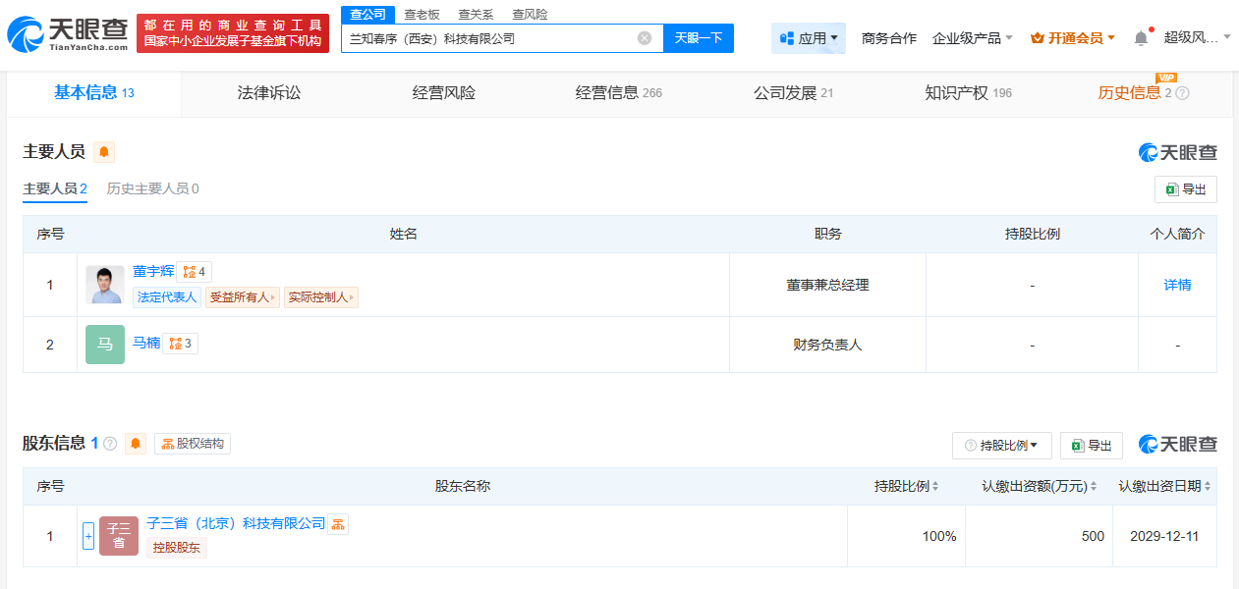Screen dimensions: 1239x589
Task: Click the help question mark next to 股东信息
Action: (110, 444)
